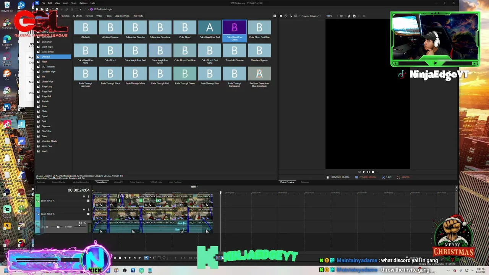Toggle the thumbnail view icon in Transitions panel
Viewport: 489px width, 275px height.
274,16
